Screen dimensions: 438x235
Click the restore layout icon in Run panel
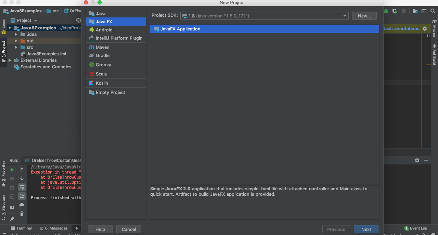(x=12, y=207)
